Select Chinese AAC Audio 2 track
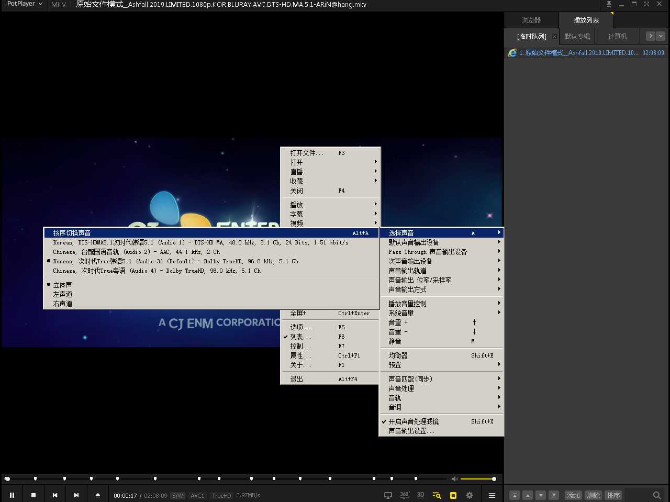Viewport: 670px width, 502px height. [x=211, y=252]
